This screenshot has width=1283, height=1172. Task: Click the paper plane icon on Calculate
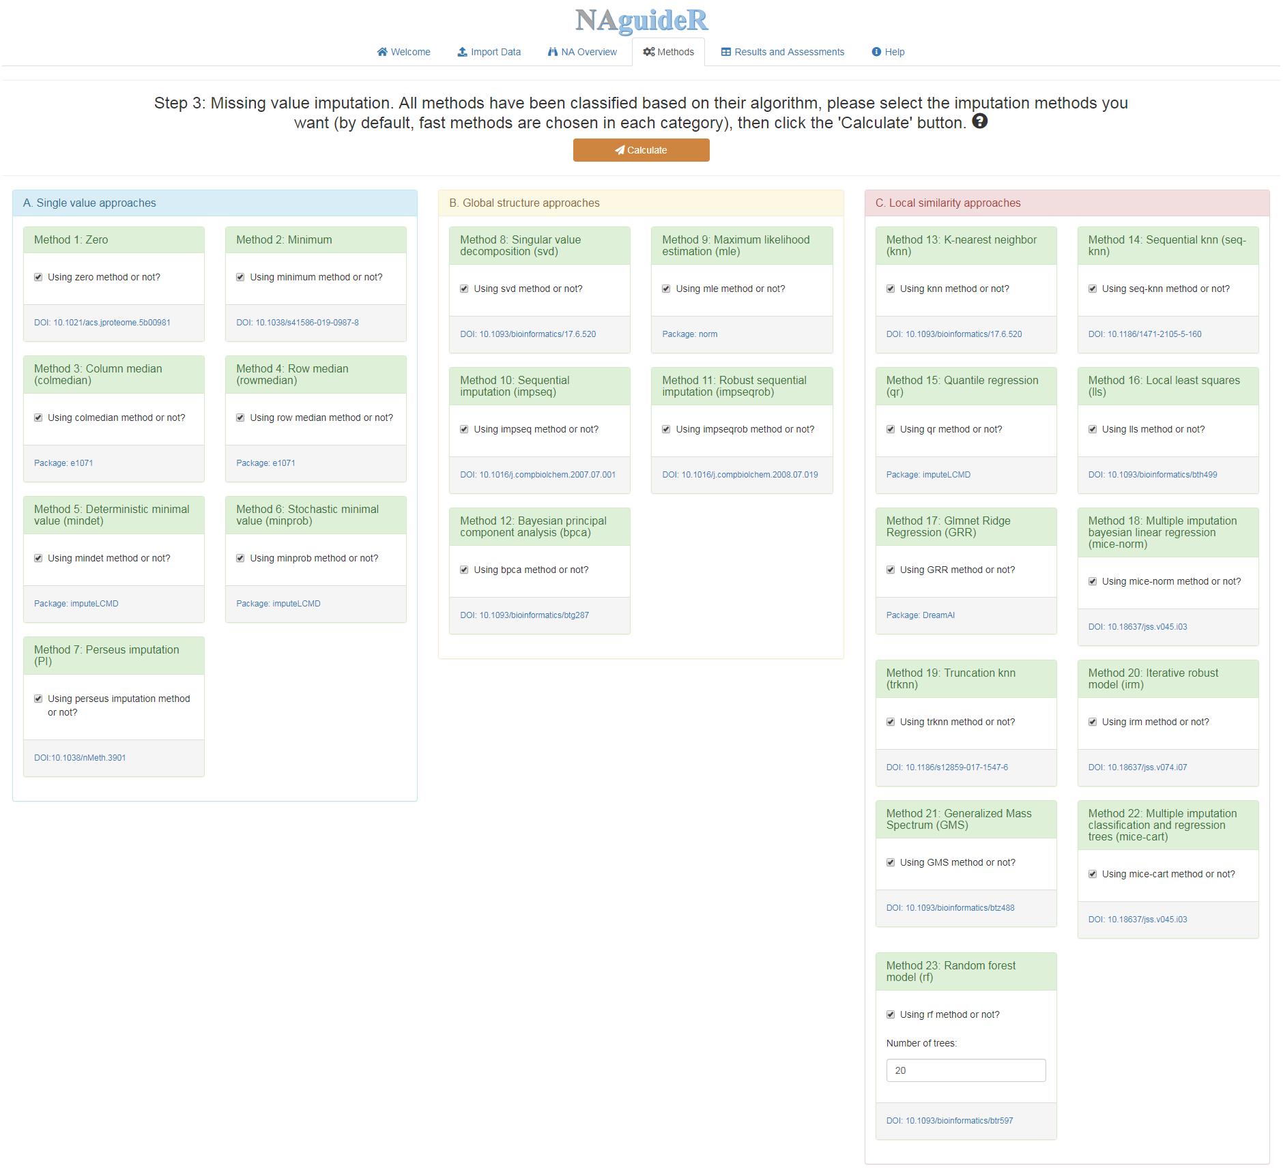coord(620,150)
